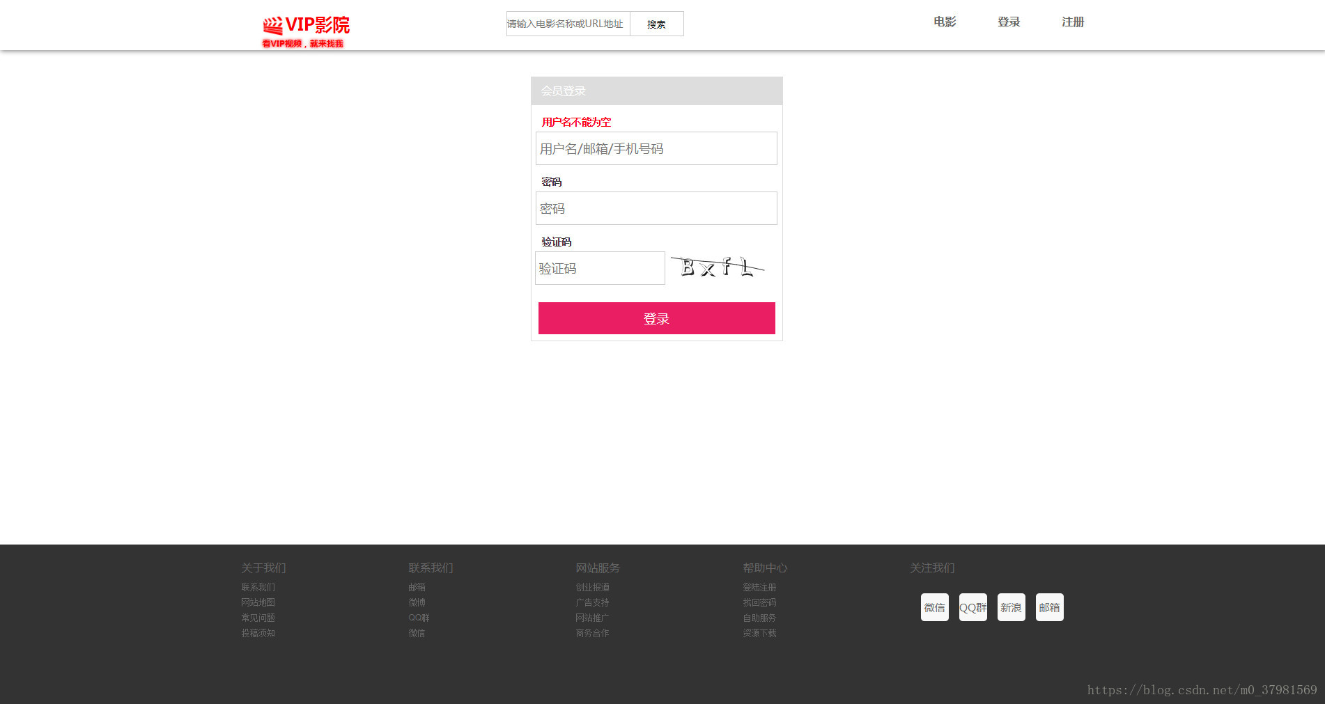
Task: Click the red 用户名不能为空 error message
Action: point(576,122)
